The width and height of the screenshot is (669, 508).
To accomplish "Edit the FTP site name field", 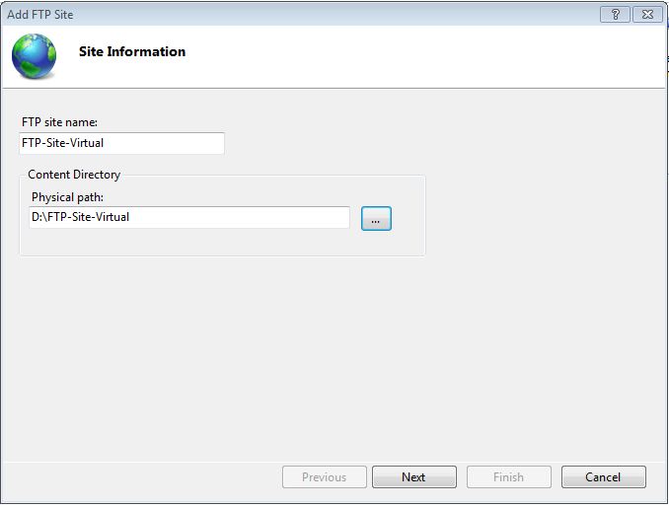I will tap(121, 143).
